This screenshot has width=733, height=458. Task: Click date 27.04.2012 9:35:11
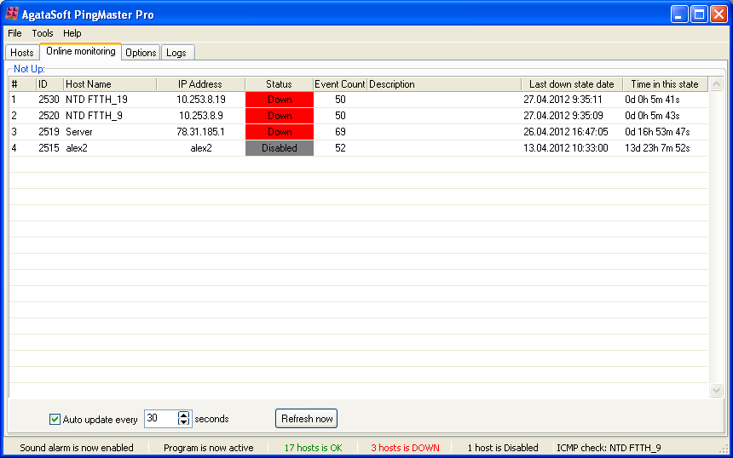563,100
